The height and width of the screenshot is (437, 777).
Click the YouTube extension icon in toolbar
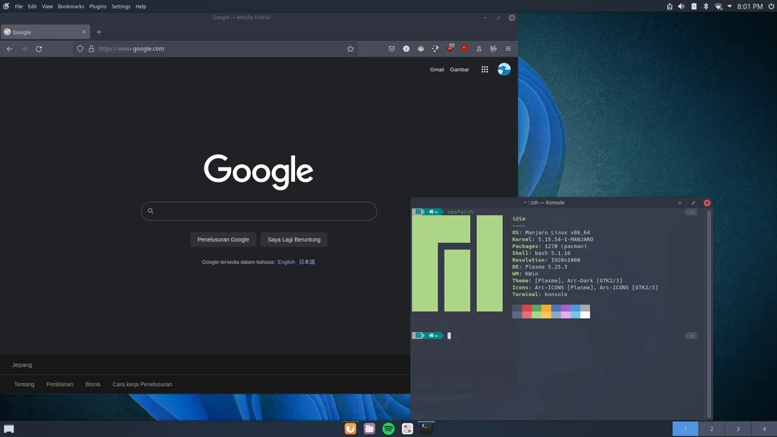coord(465,48)
